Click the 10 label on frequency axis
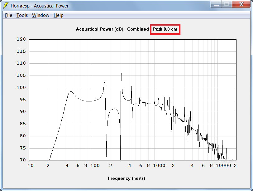 [x=31, y=166]
